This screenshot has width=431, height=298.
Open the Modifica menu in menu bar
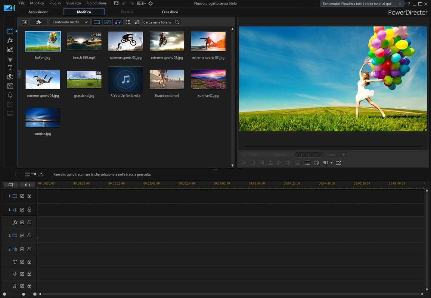click(37, 3)
